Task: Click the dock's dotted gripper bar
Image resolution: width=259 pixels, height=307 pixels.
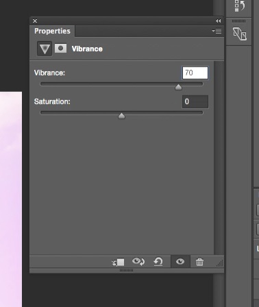Action: (x=238, y=21)
